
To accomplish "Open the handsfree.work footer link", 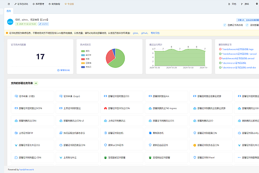I will [27, 170].
